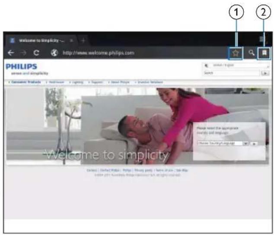Image resolution: width=274 pixels, height=235 pixels.
Task: Click the www.welcome.philips.com address field
Action: click(x=99, y=53)
